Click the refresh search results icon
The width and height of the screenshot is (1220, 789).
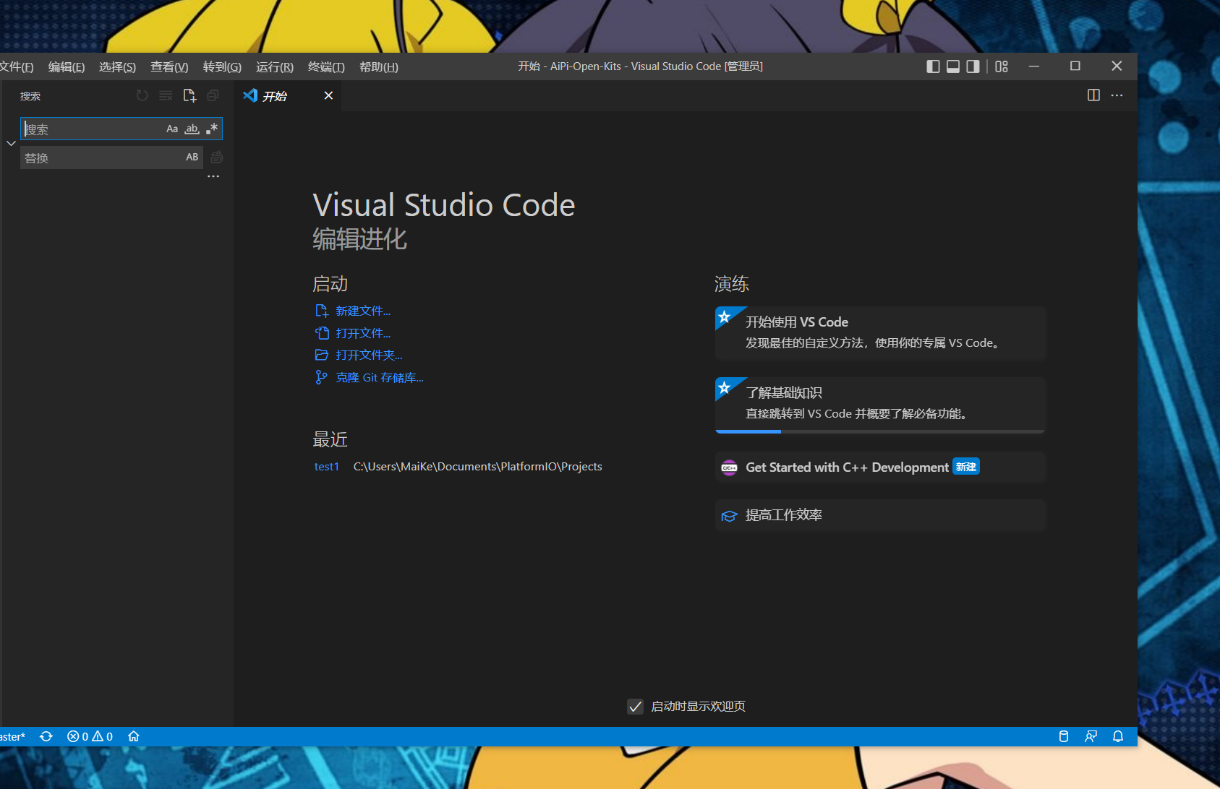coord(142,95)
